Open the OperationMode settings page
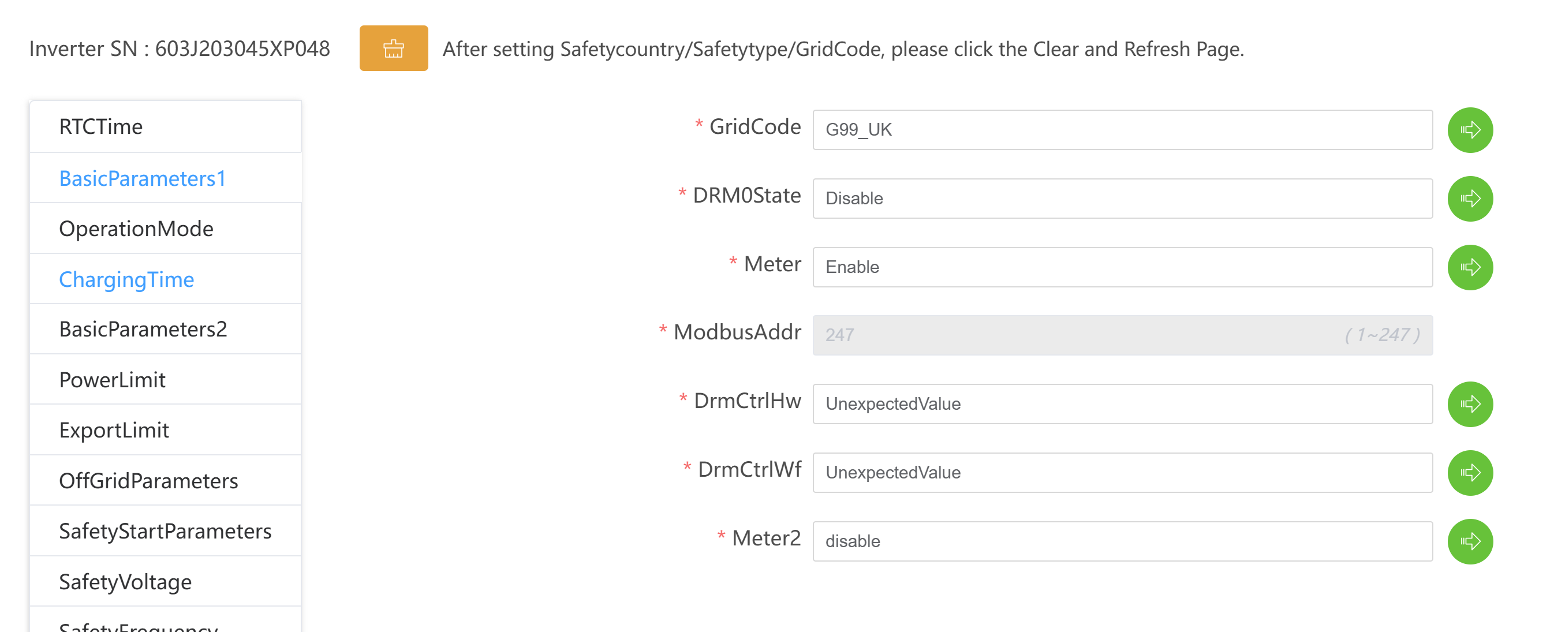This screenshot has width=1554, height=632. pos(136,229)
